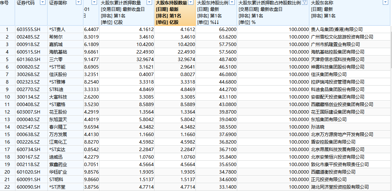Select stock code 000918.SZ
This screenshot has height=191, width=392.
tap(28, 44)
